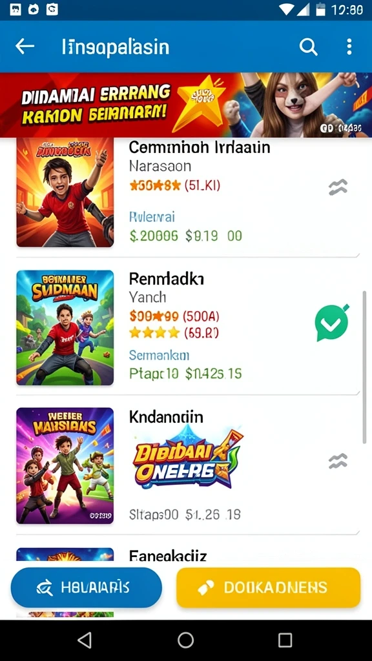Tap the Android home circle button

pos(185,640)
